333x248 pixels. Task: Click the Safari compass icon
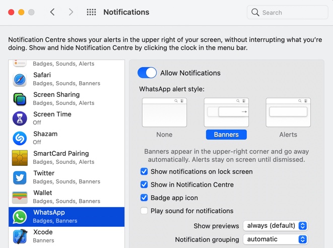pos(20,80)
